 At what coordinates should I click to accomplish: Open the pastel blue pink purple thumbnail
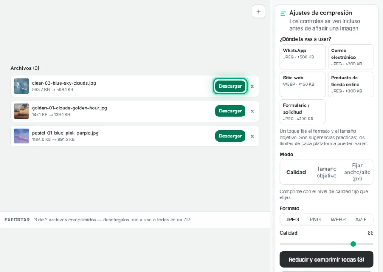21,136
